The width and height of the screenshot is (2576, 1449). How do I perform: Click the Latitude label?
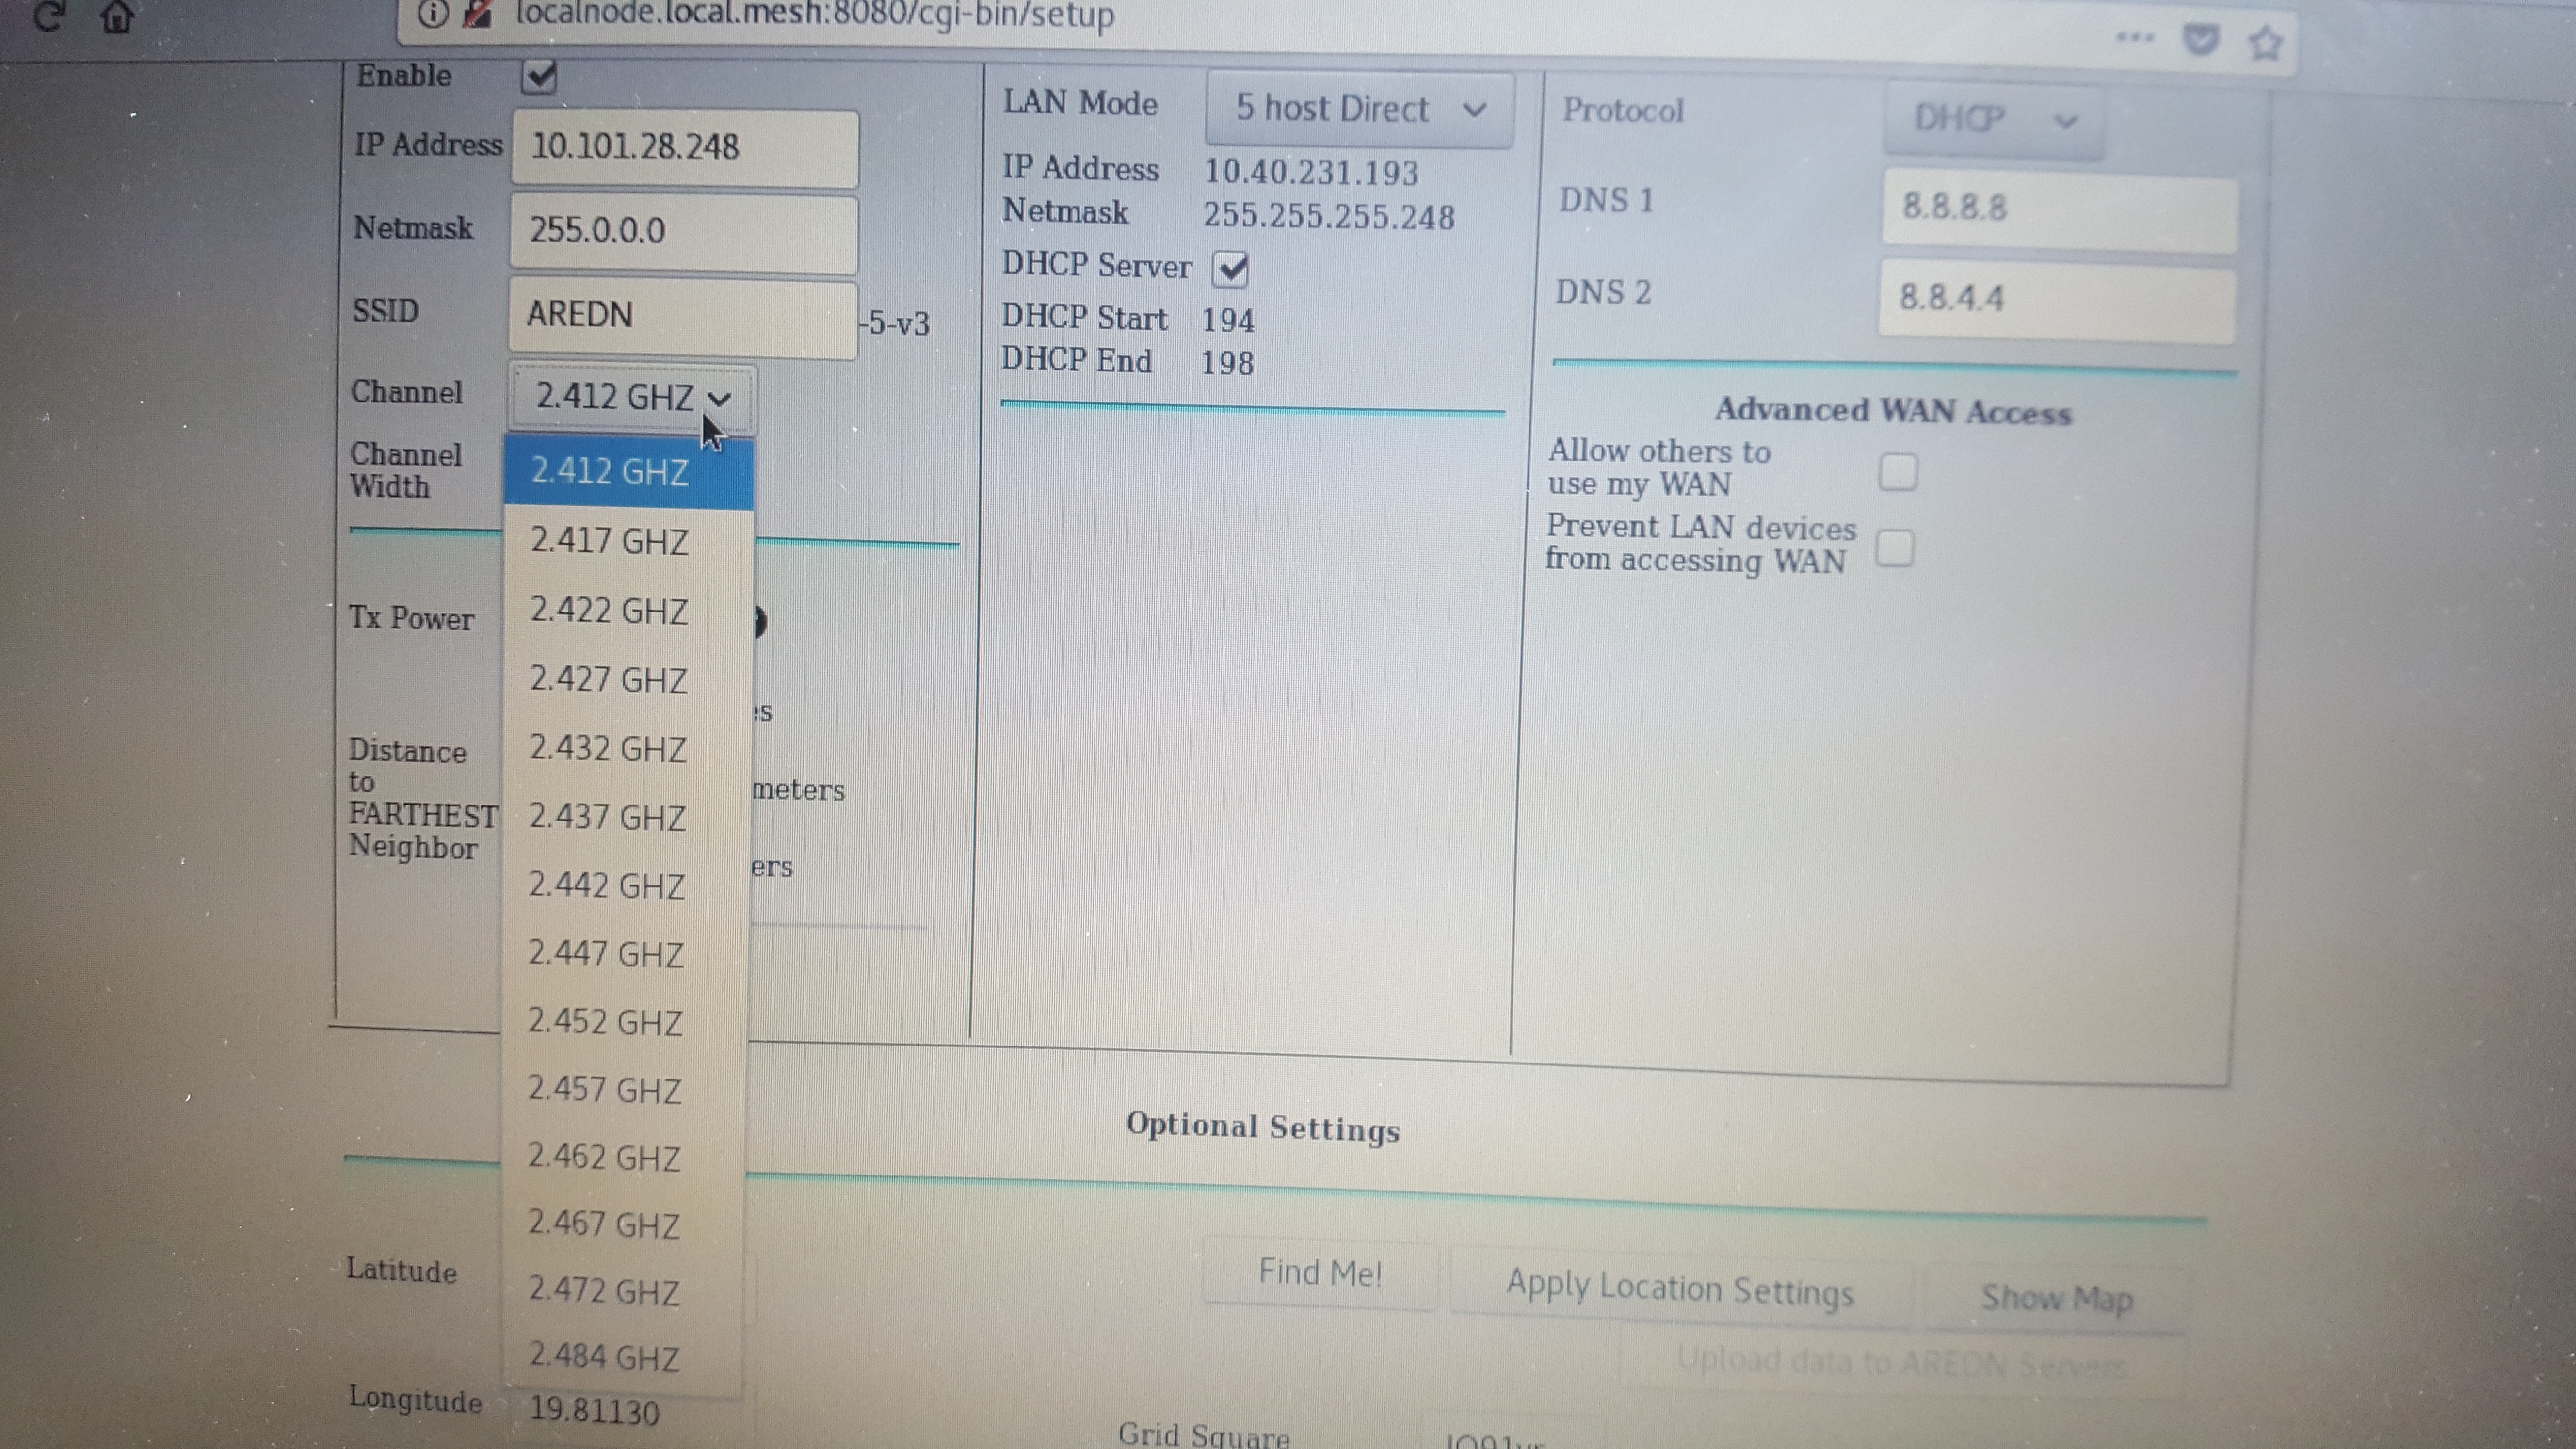coord(401,1271)
